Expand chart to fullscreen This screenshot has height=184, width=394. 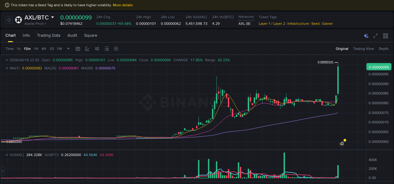click(x=375, y=36)
